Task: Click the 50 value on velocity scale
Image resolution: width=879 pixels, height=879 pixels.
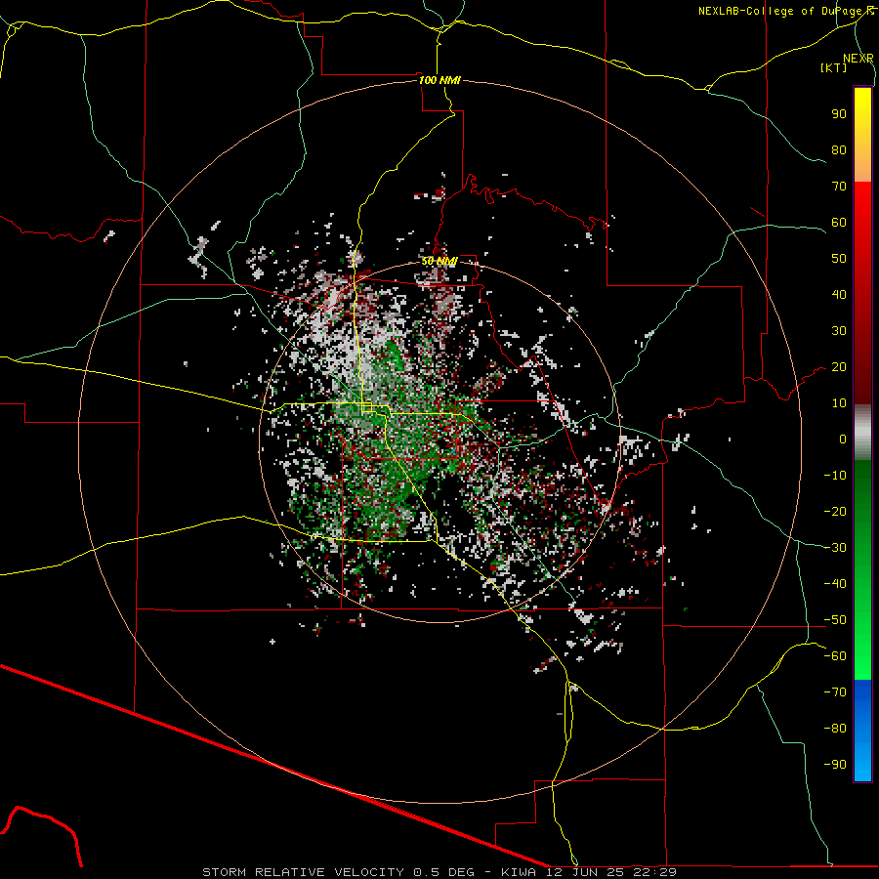Action: click(839, 259)
